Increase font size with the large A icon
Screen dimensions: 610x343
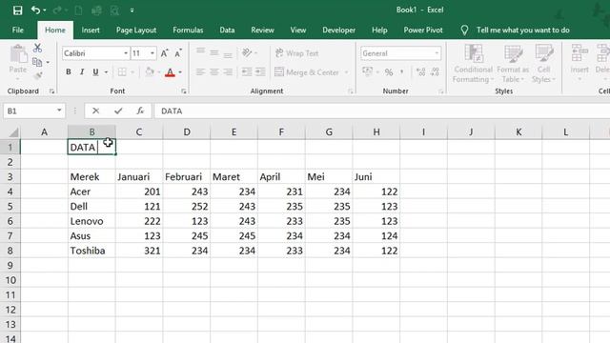(165, 53)
